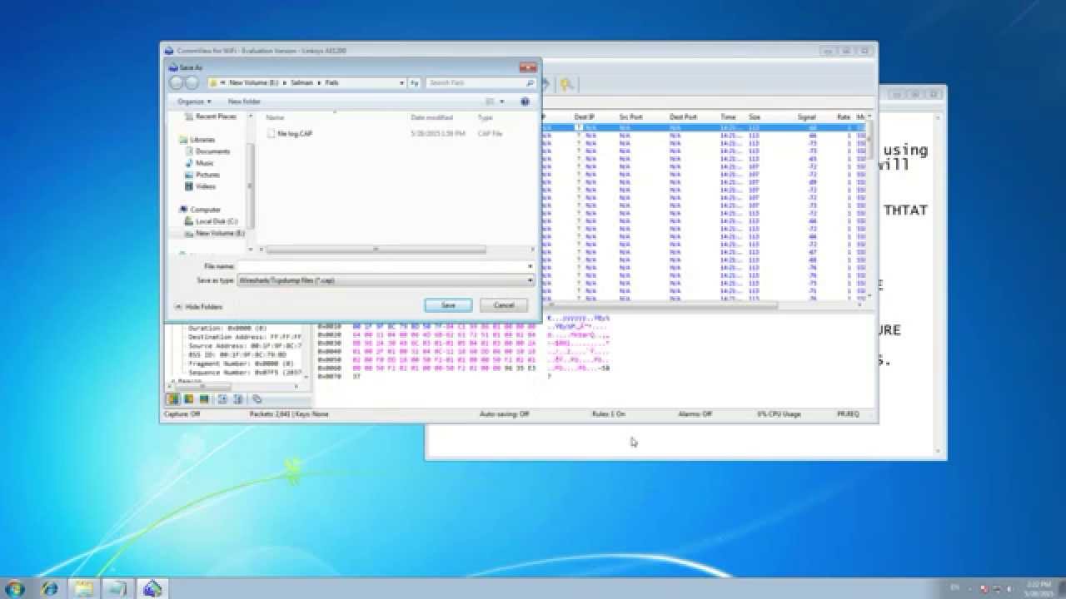Click the sixth icon in packet decoder toolbar

pos(257,399)
